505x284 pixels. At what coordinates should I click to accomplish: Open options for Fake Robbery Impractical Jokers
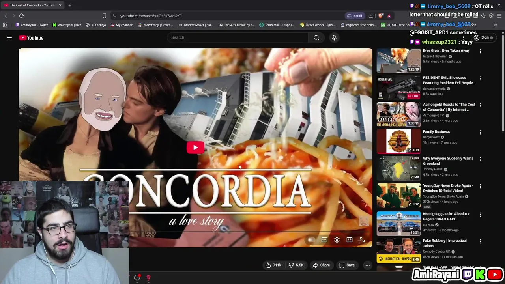coord(480,241)
